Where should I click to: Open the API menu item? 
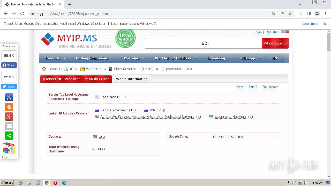tap(274, 58)
